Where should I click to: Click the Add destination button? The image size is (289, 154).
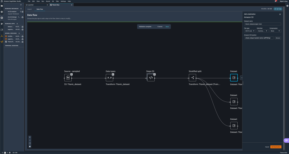[x=276, y=147]
